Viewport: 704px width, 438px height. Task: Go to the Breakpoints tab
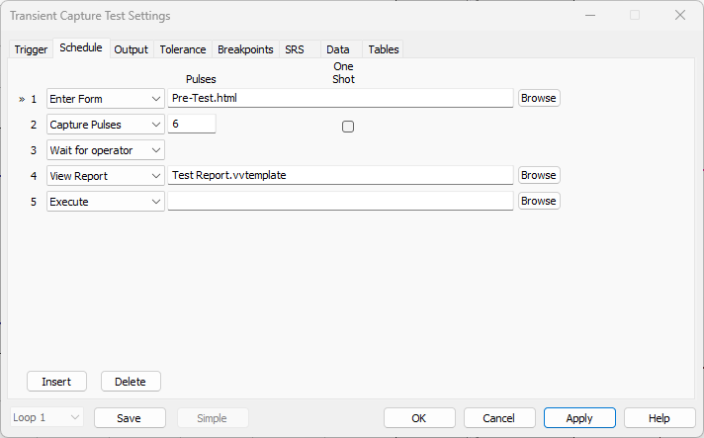point(245,49)
